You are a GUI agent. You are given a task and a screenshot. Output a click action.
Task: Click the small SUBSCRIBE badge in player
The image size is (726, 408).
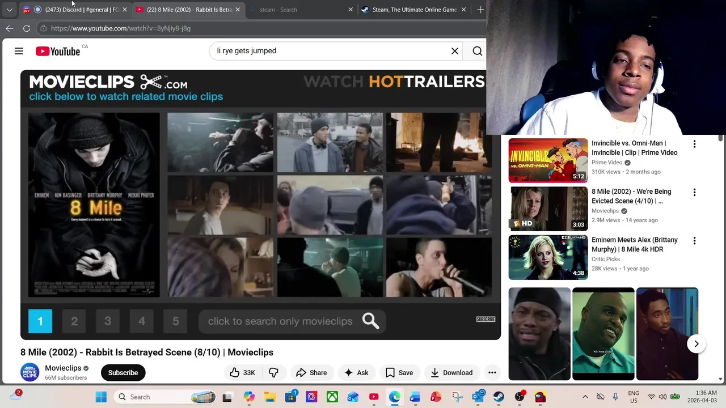[486, 320]
